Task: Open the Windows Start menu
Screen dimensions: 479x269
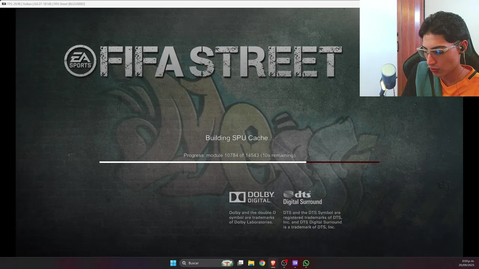Action: pos(173,263)
